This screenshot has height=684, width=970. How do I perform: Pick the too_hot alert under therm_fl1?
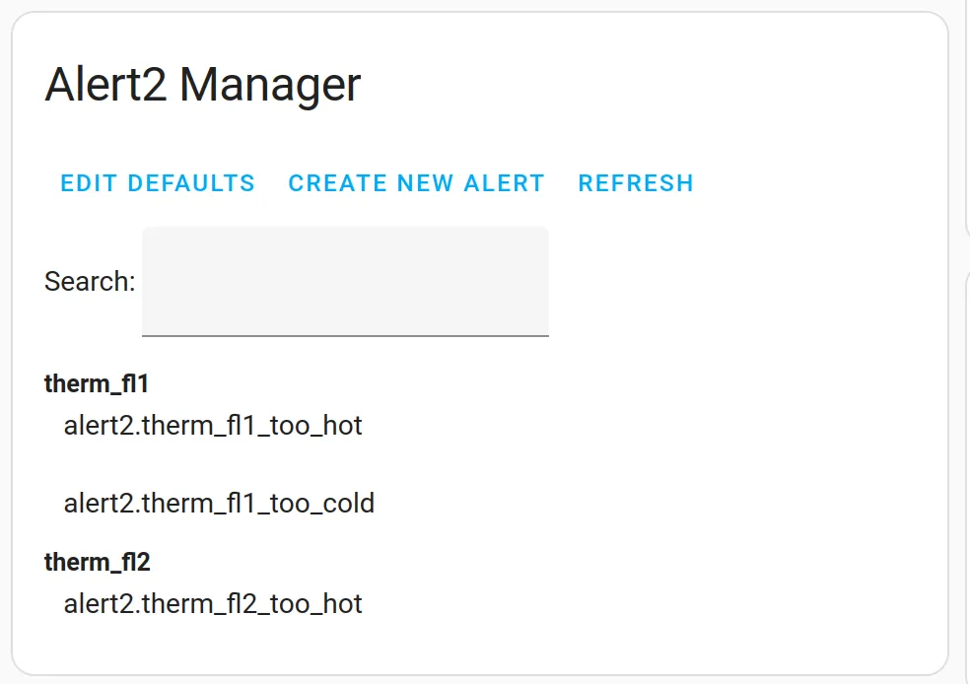(213, 426)
